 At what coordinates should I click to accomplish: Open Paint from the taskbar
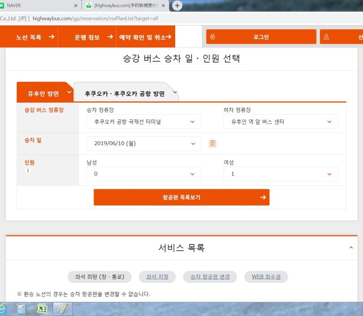click(x=63, y=309)
